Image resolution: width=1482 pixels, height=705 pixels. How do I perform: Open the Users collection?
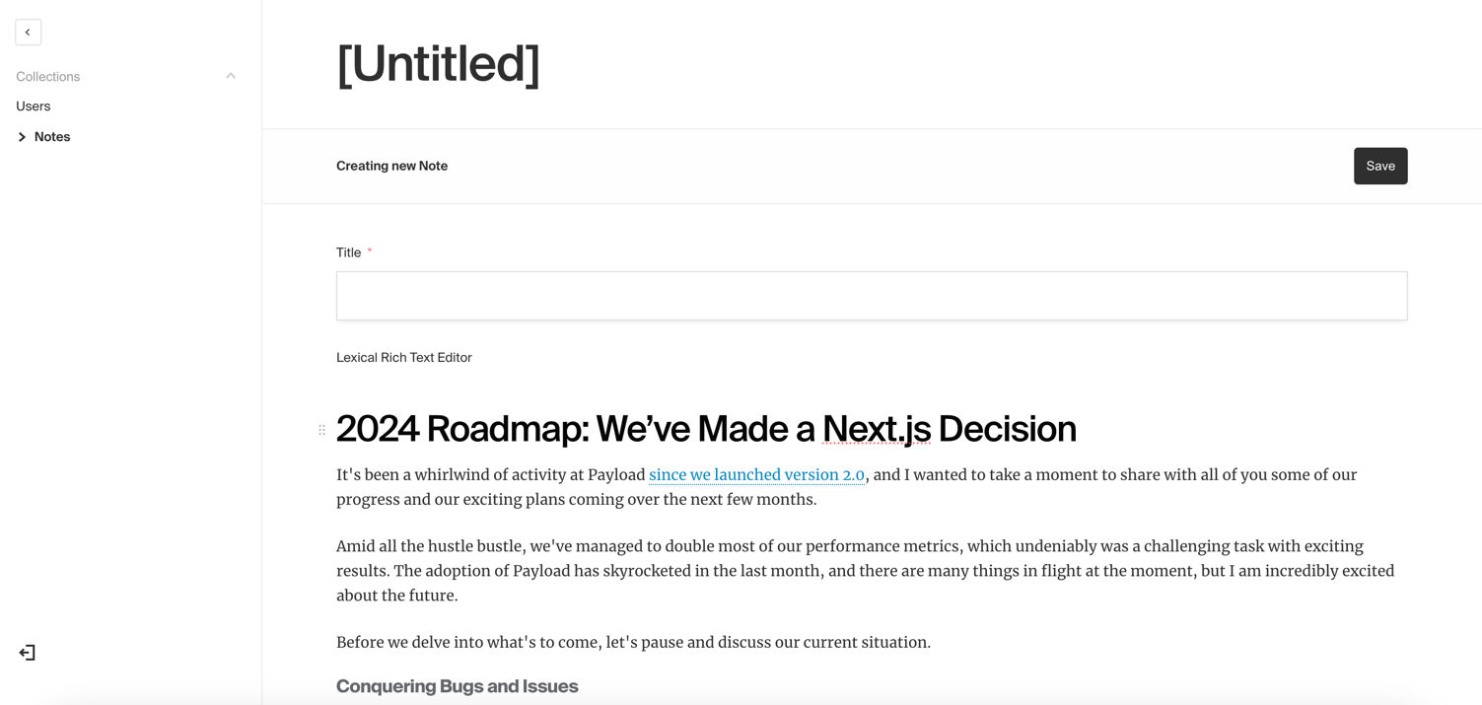click(x=34, y=106)
